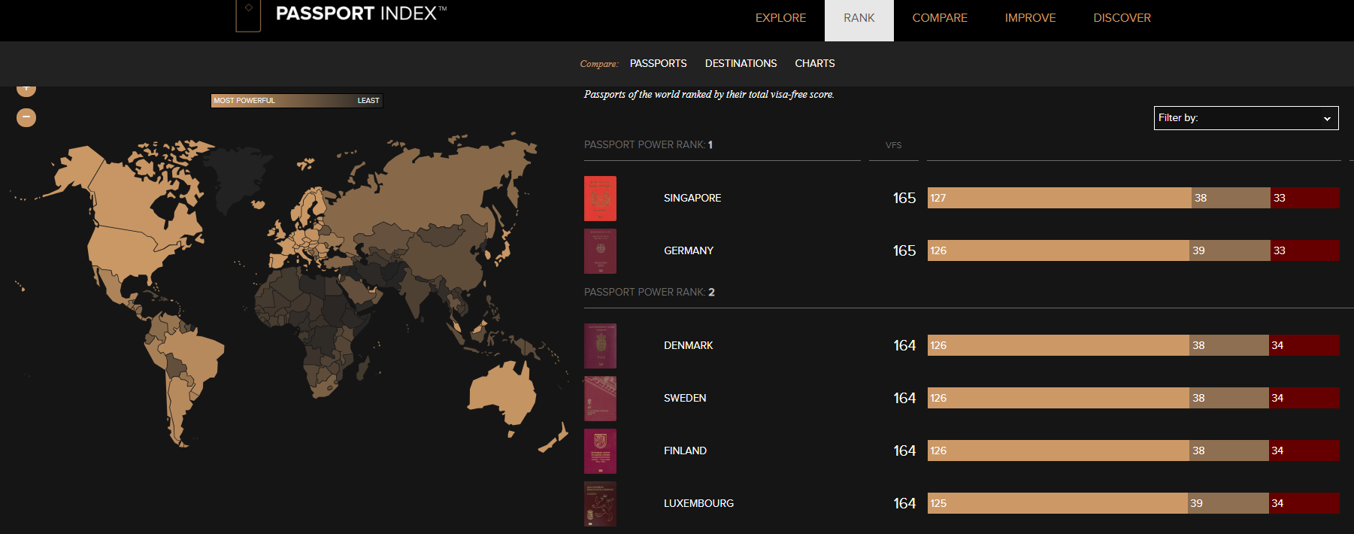1354x534 pixels.
Task: Click Finland's visa-free bar segment showing 126
Action: pos(1059,451)
